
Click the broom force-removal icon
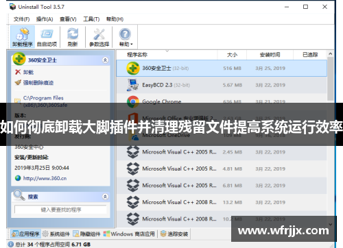(18, 82)
